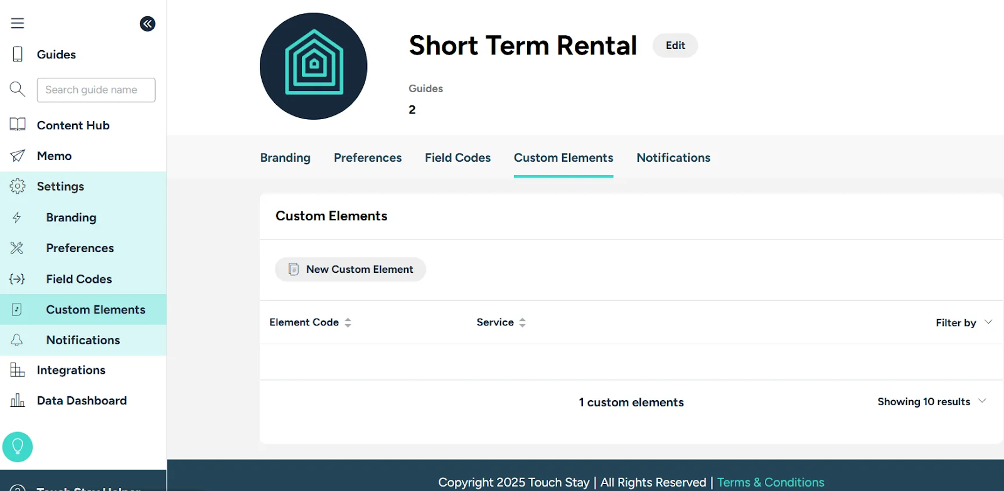Expand Settings in the sidebar
Screen dimensions: 1004x491
pyautogui.click(x=60, y=186)
